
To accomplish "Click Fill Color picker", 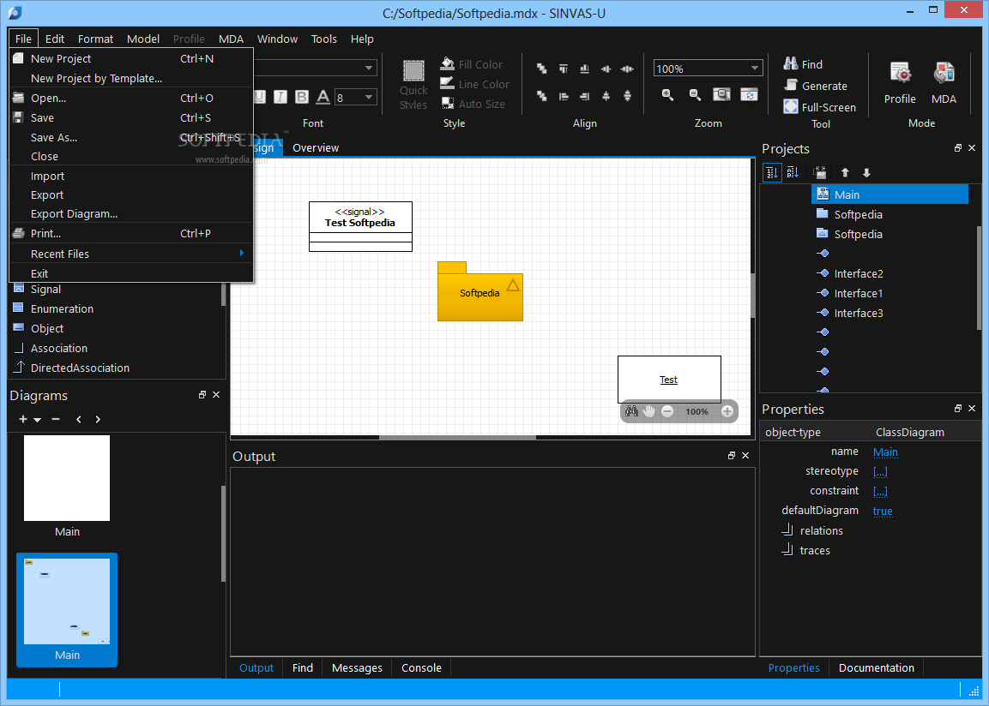I will point(471,64).
